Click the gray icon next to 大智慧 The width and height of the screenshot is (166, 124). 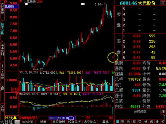[17, 122]
